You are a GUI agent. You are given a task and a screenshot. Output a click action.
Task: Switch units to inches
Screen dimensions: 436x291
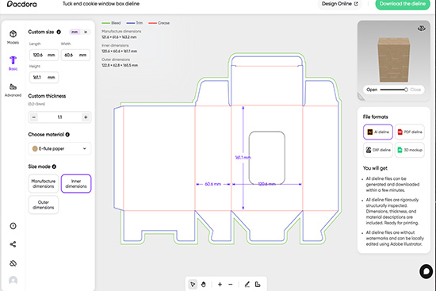click(x=86, y=32)
